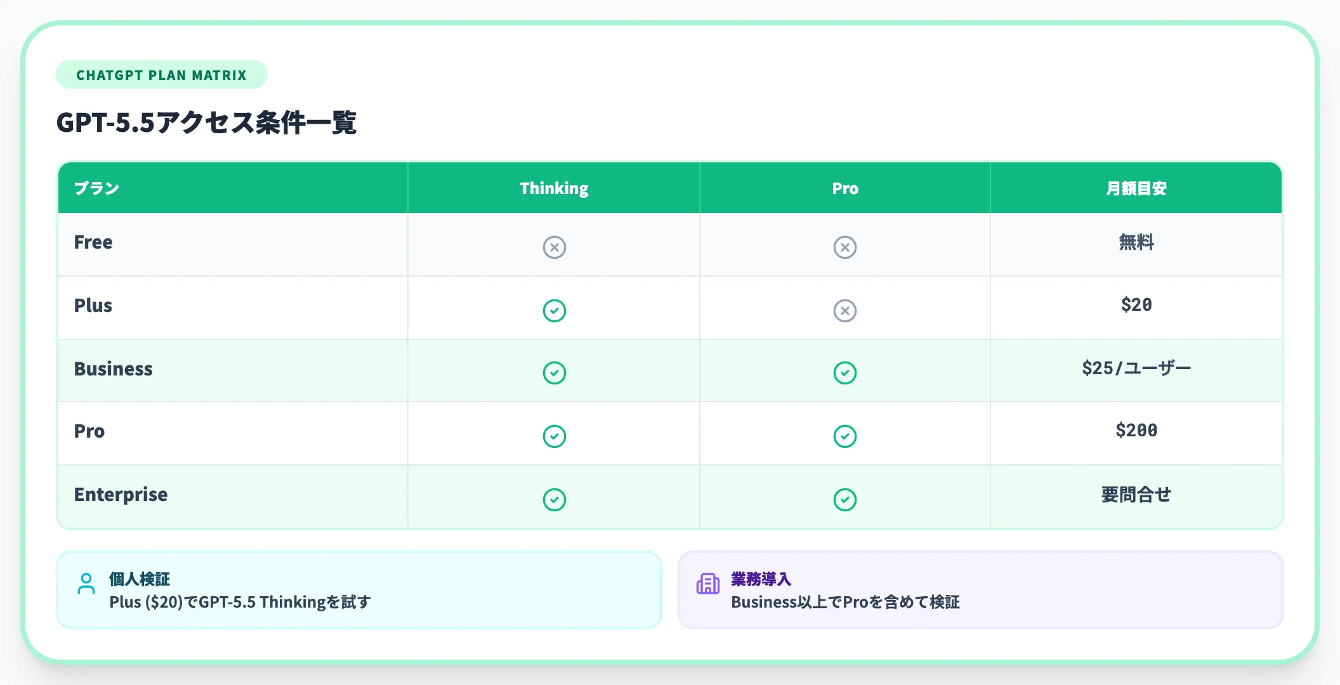Click the Enterprise plan Thinking checkmark icon

tap(554, 499)
